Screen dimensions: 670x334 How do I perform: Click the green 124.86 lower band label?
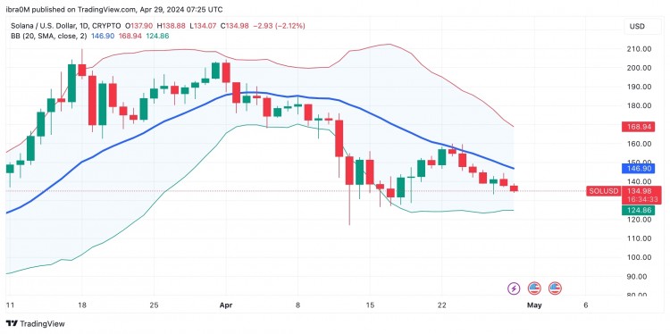(x=639, y=210)
